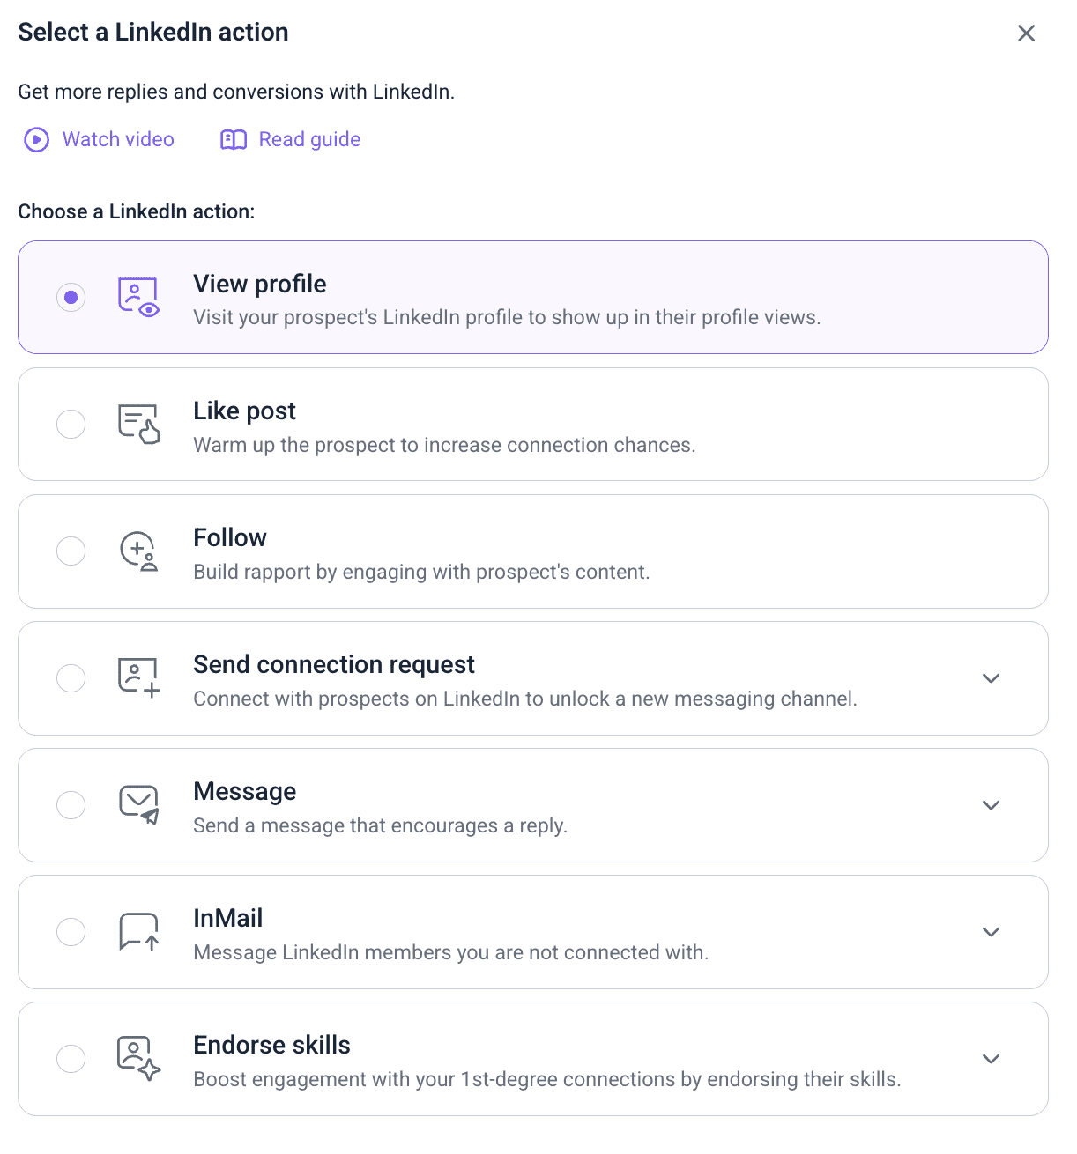The height and width of the screenshot is (1154, 1077).
Task: Click the Follow person-plus icon
Action: point(138,551)
